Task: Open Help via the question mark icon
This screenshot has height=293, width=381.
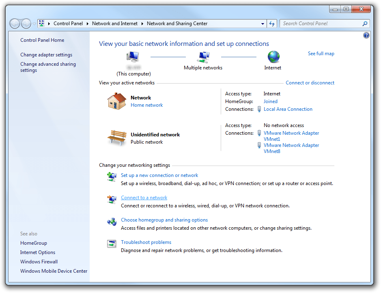Action: [366, 35]
